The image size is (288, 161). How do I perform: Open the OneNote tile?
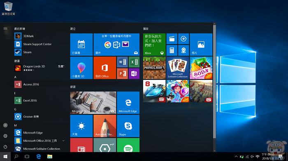click(x=134, y=74)
